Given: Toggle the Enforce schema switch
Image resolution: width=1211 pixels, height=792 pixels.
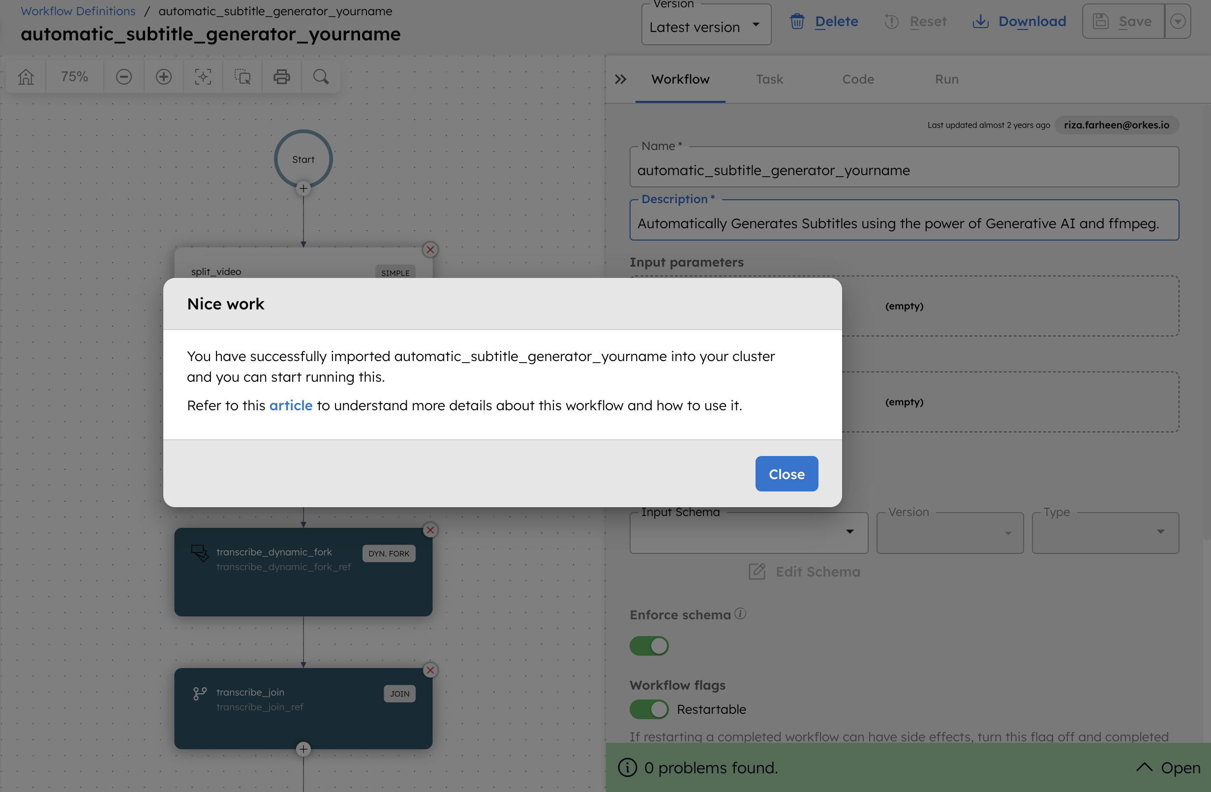Looking at the screenshot, I should [649, 646].
